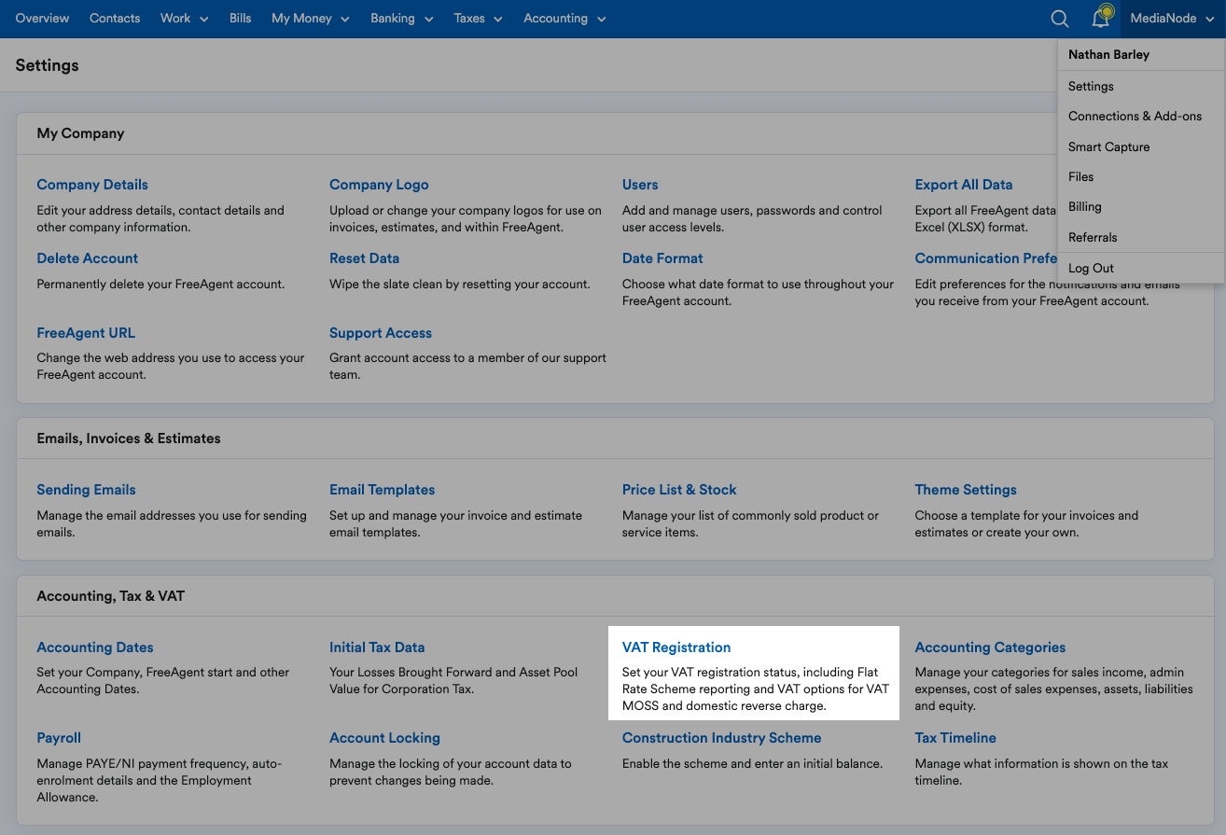Open the Payroll settings link
Viewport: 1226px width, 835px height.
(x=59, y=738)
